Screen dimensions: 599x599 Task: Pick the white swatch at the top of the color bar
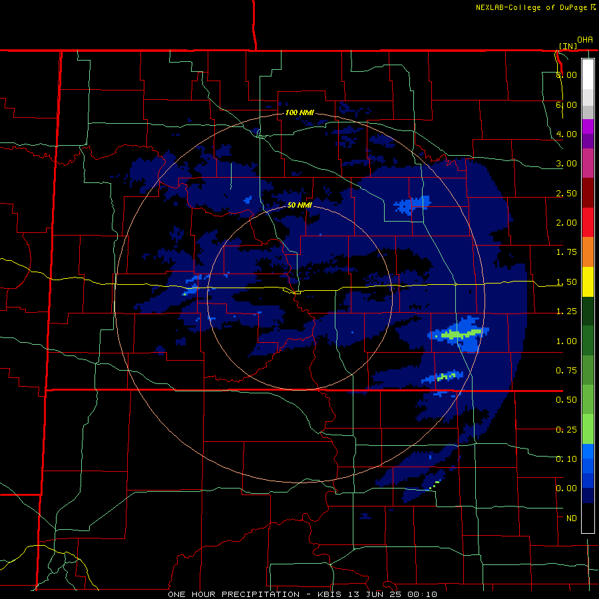pos(588,74)
